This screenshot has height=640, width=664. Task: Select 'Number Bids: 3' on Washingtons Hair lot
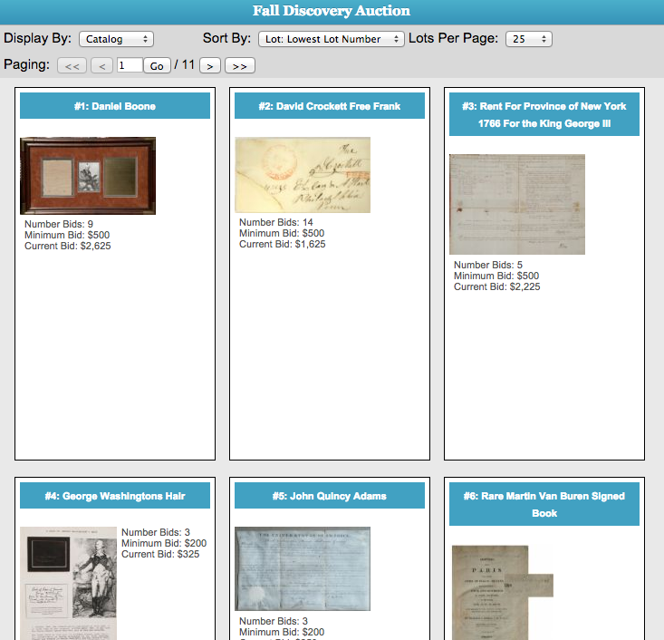[156, 532]
